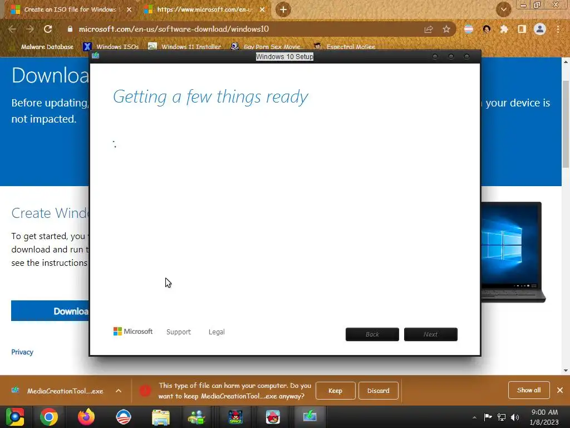Open the Espectral McGee bookmark
Viewport: 570px width, 428px height.
click(x=345, y=47)
